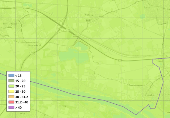
Task: Click the '25 - 30' legend label text
Action: coord(20,91)
